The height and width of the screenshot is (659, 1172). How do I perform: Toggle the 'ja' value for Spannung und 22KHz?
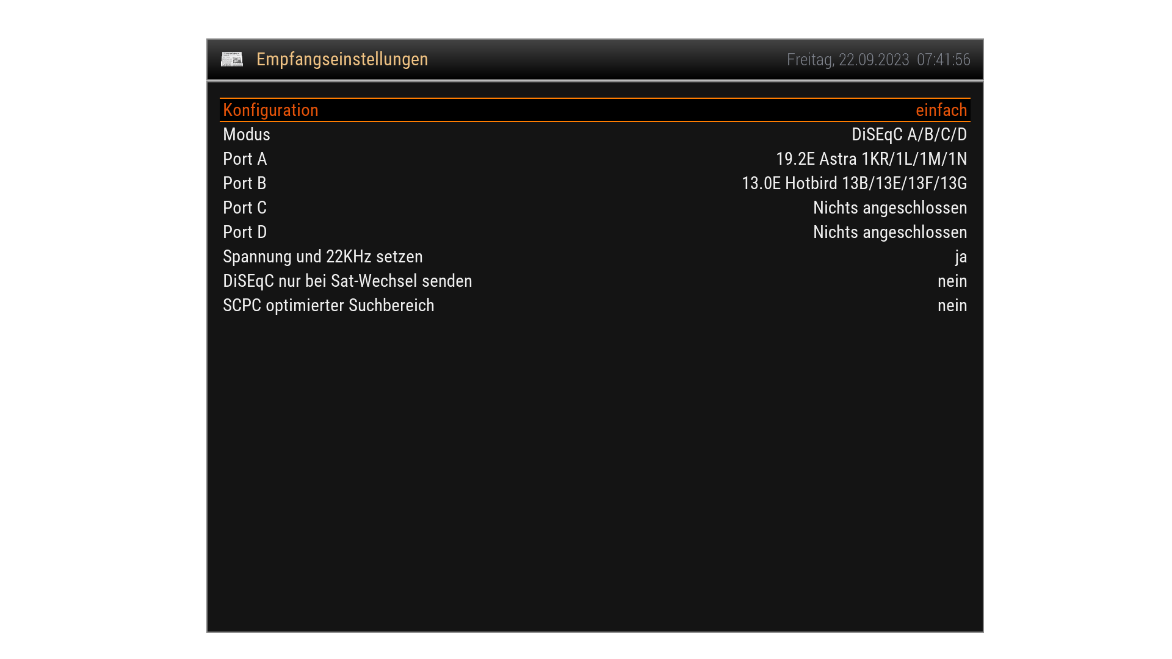point(961,257)
